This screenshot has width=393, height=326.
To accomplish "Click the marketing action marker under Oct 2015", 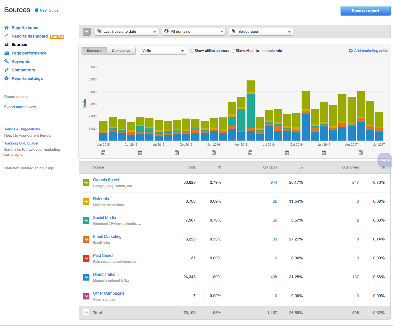I will click(x=177, y=153).
